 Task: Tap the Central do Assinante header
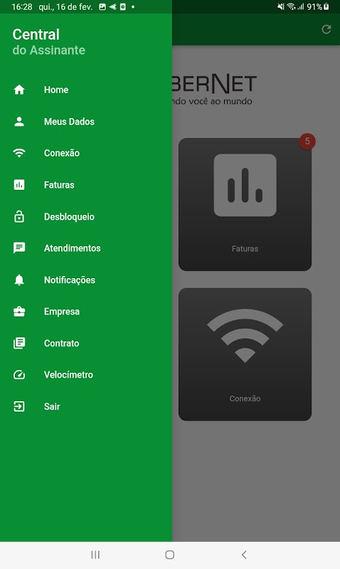click(48, 42)
